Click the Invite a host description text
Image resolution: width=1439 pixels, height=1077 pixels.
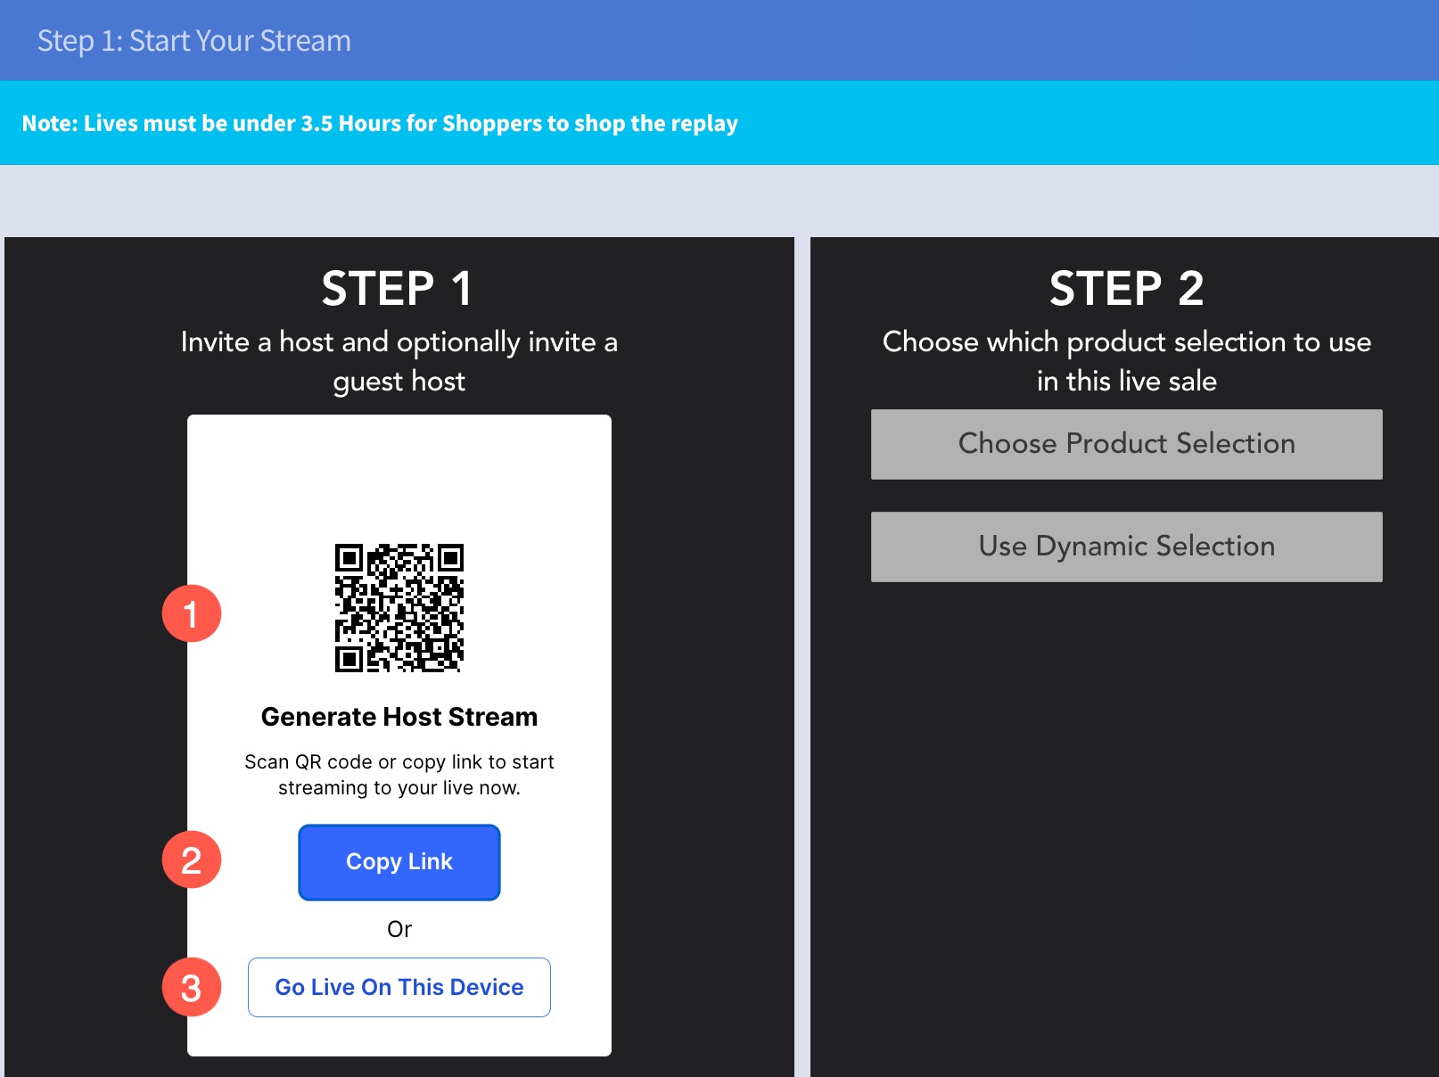point(399,361)
